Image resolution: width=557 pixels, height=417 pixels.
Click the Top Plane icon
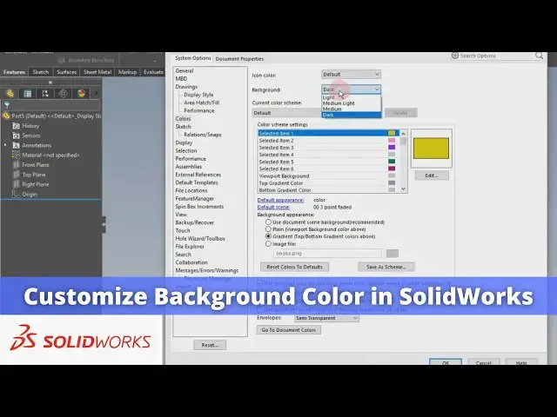17,175
